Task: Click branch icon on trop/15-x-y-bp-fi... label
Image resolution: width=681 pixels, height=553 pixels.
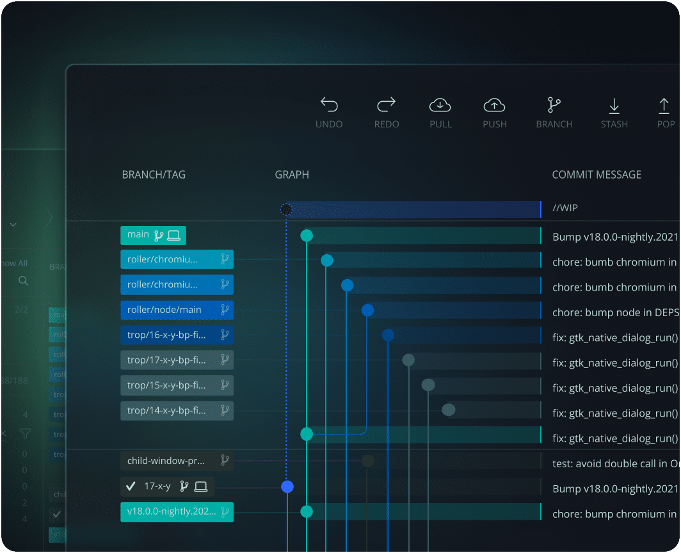Action: pyautogui.click(x=225, y=385)
